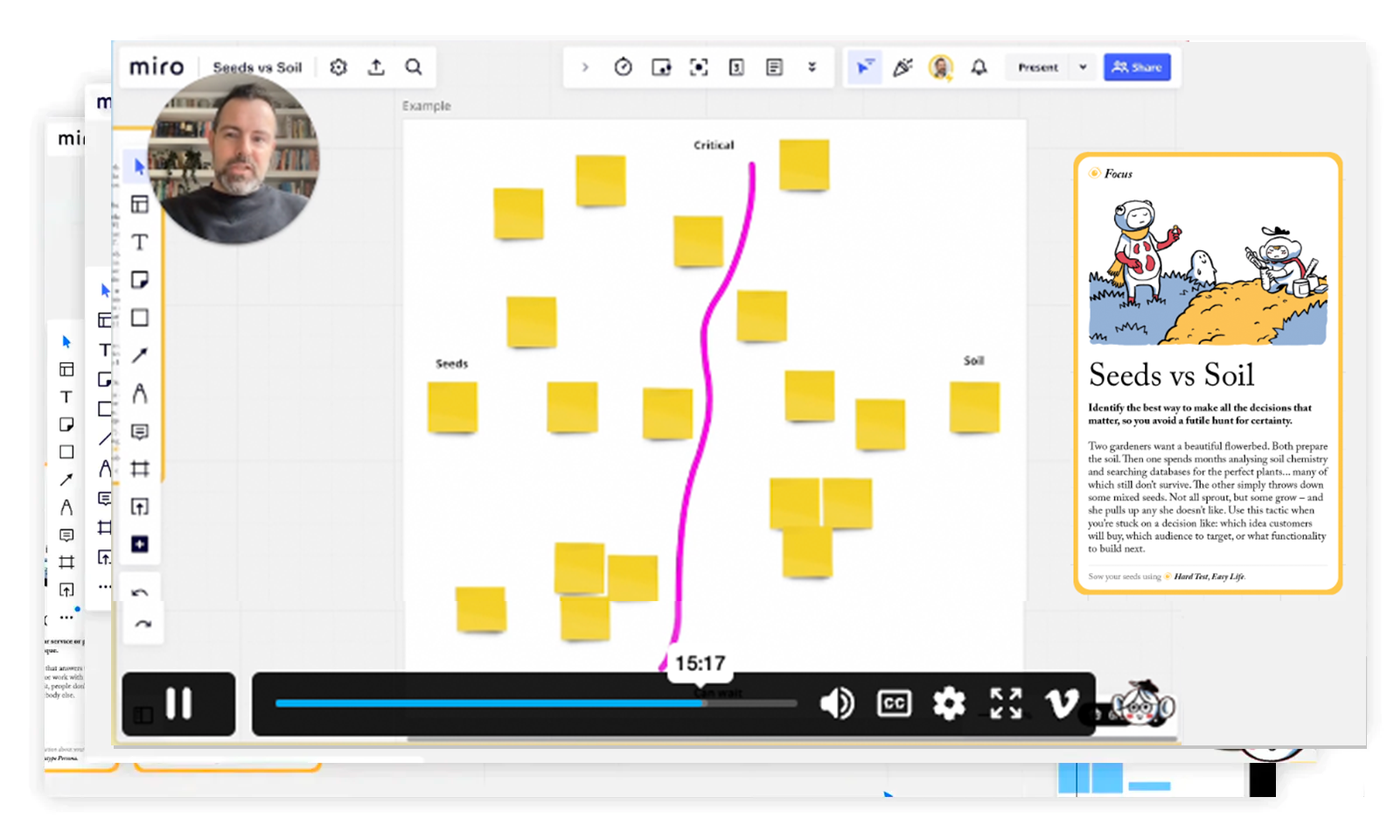
Task: Click the Vimeo logo icon
Action: click(1062, 703)
